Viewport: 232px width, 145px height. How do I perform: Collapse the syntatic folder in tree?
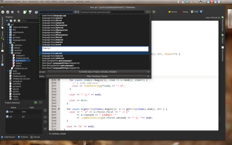[9, 53]
